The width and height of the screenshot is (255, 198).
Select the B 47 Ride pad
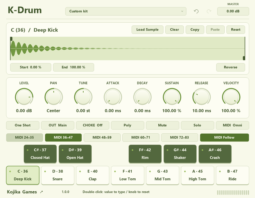coord(233,175)
